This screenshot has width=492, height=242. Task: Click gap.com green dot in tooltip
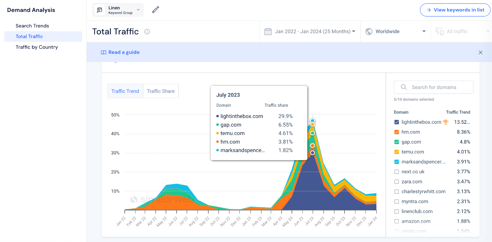tap(217, 125)
